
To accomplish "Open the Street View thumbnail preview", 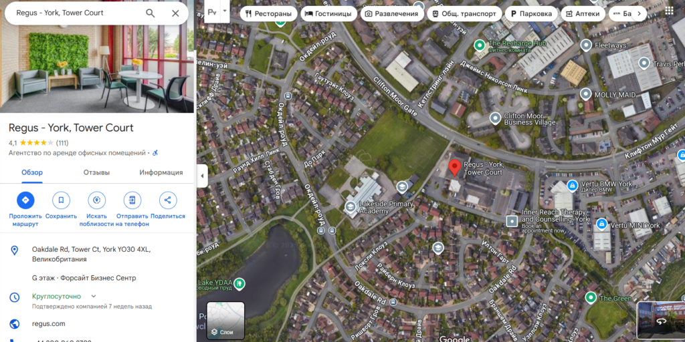I will coord(660,321).
